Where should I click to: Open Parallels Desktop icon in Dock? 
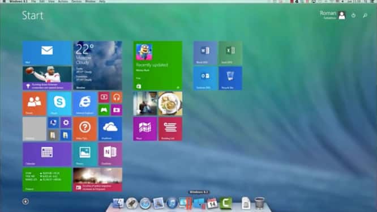click(x=185, y=203)
